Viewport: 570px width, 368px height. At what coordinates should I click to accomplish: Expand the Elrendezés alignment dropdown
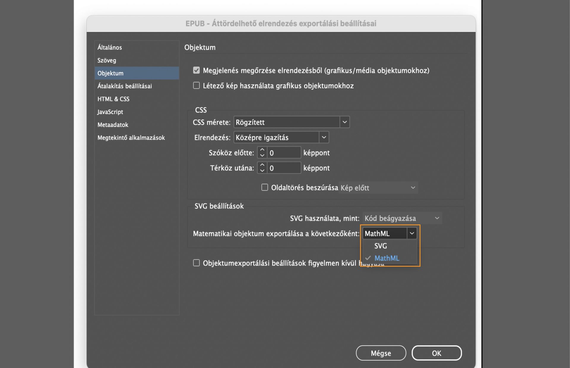[x=324, y=137]
